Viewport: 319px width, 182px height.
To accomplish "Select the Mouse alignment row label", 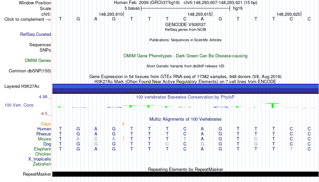I will pos(44,139).
